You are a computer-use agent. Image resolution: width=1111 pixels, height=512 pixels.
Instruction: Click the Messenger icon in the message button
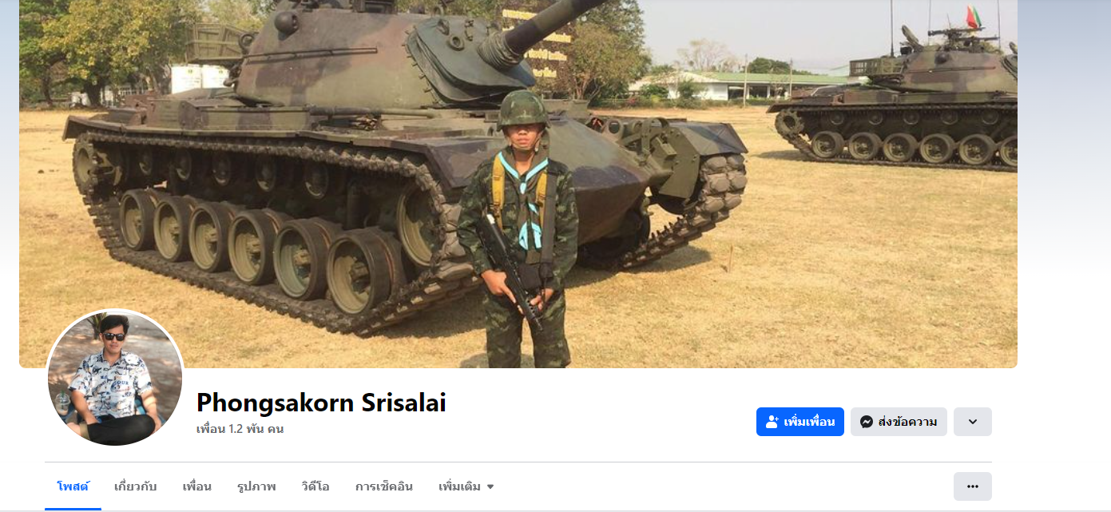(866, 422)
